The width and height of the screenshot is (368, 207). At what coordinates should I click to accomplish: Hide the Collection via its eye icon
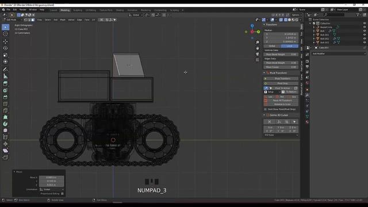(x=365, y=24)
